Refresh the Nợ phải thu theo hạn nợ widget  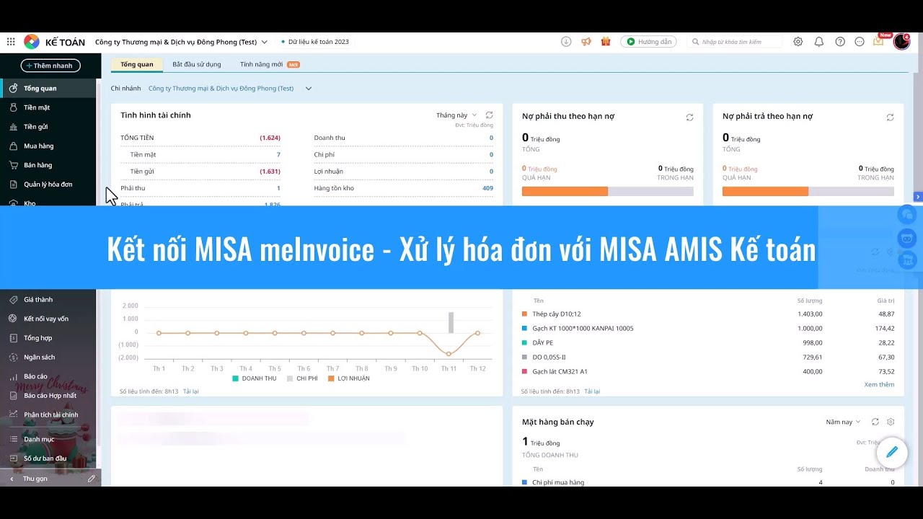pyautogui.click(x=690, y=117)
